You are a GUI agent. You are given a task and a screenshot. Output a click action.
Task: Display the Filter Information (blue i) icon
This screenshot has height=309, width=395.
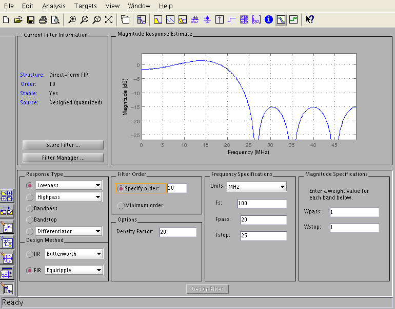pos(268,20)
